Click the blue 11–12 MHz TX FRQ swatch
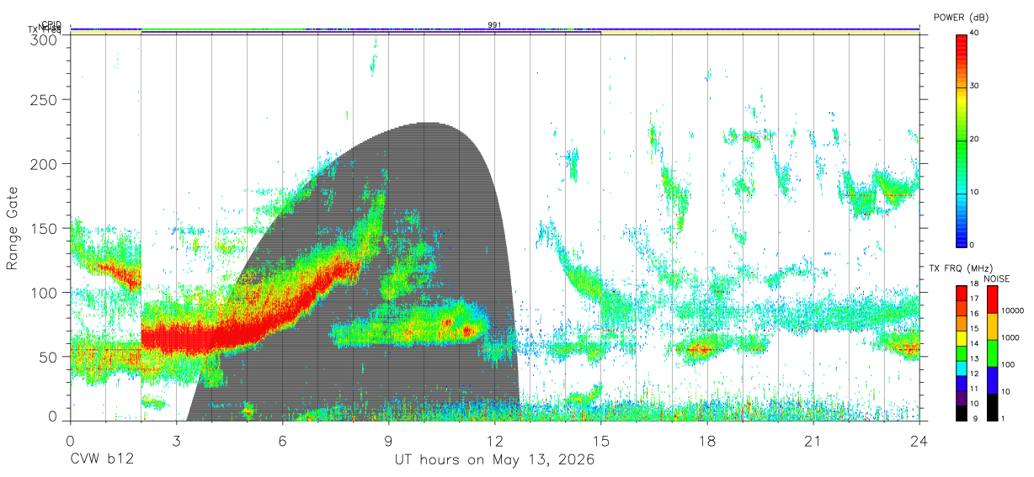1034x477 pixels. click(962, 383)
